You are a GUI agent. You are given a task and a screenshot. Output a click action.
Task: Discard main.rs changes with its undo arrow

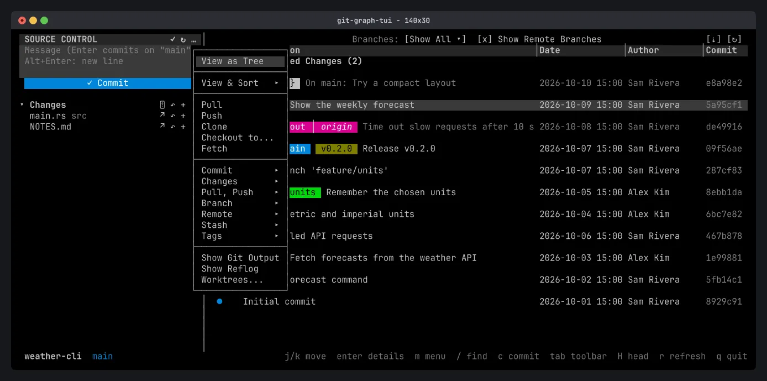(172, 116)
